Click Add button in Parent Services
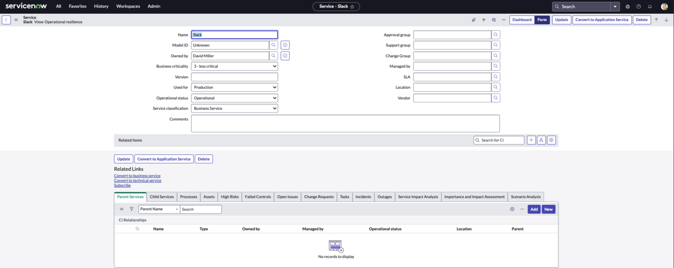This screenshot has width=674, height=268. pos(534,209)
